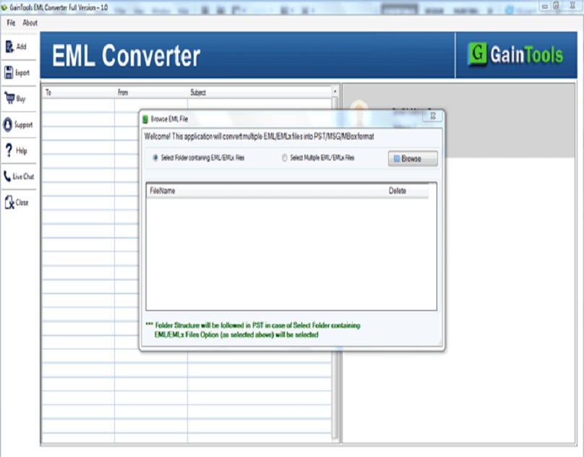Click the Close icon in the sidebar
This screenshot has width=584, height=457.
[x=9, y=201]
